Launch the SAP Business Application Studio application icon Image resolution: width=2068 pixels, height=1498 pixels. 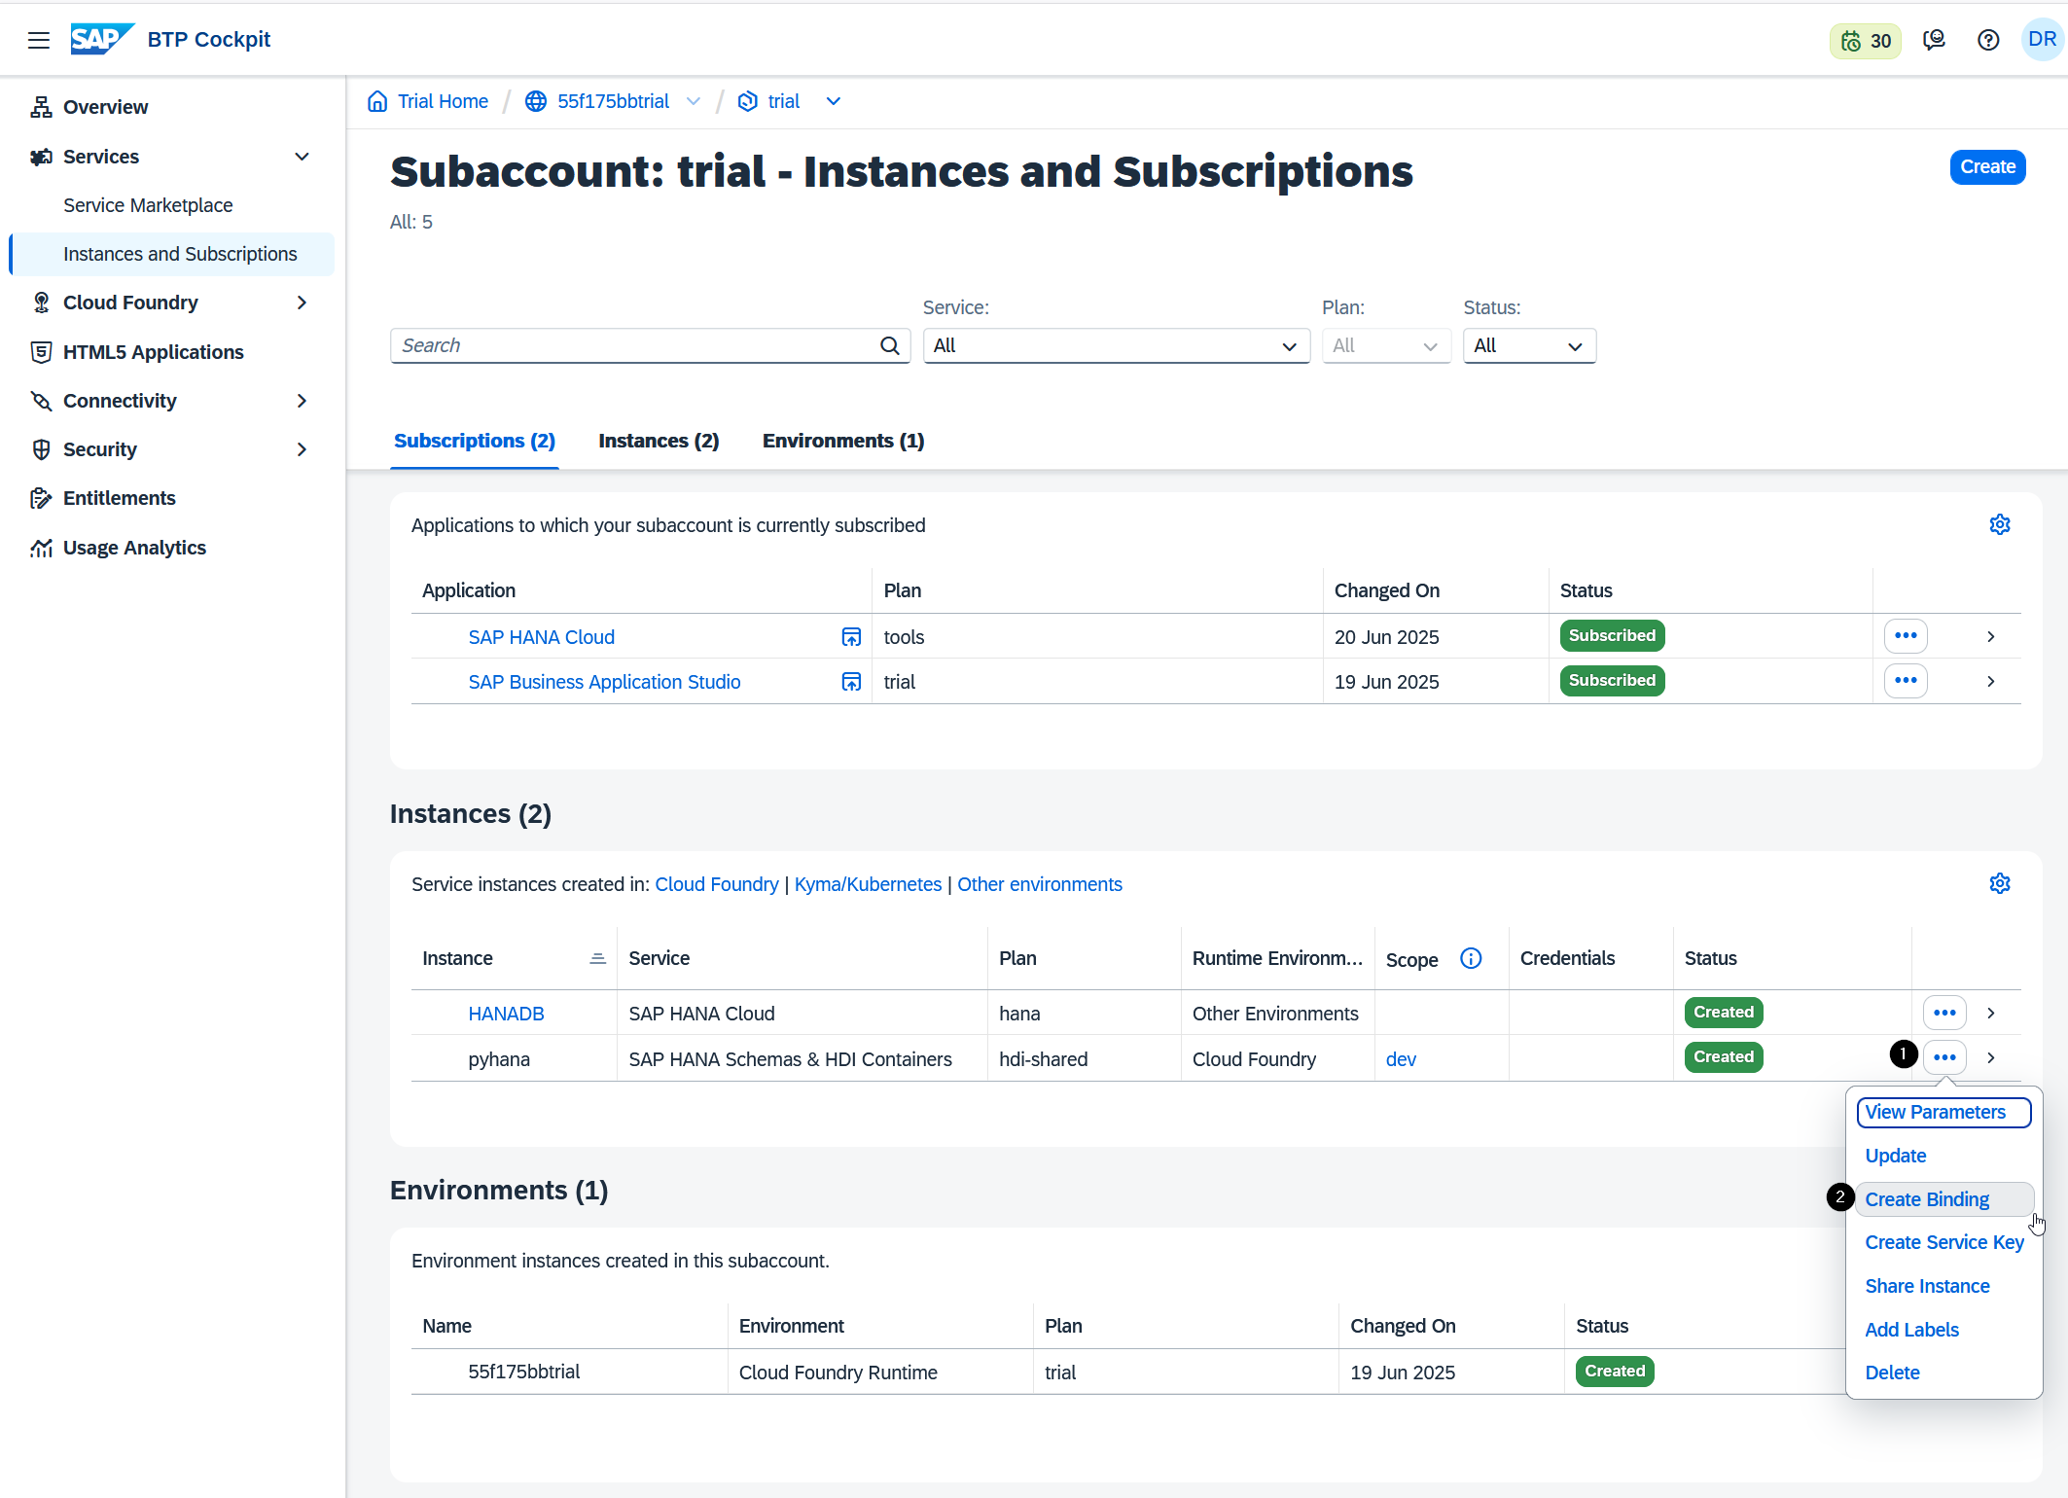[850, 682]
